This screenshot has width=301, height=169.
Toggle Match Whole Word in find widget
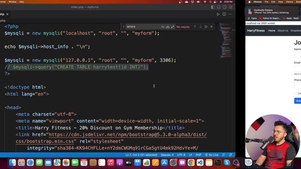coord(167,27)
